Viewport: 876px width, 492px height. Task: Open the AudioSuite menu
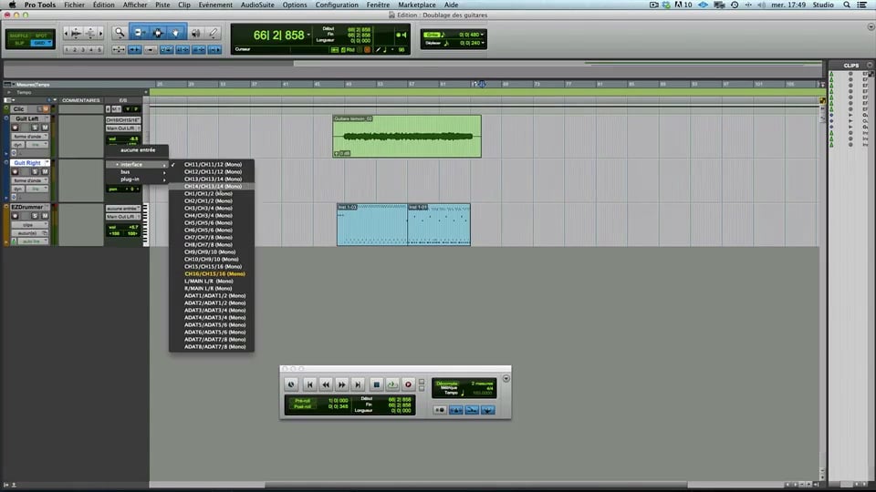click(258, 5)
